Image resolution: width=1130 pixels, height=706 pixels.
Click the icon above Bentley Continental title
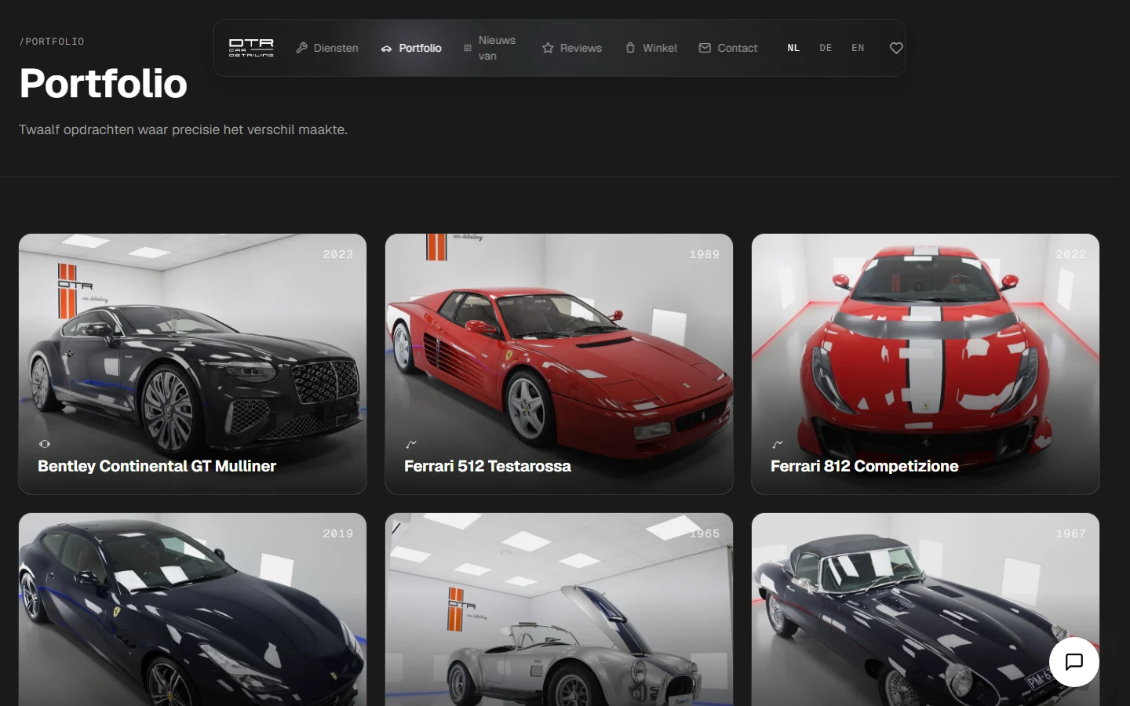point(45,444)
